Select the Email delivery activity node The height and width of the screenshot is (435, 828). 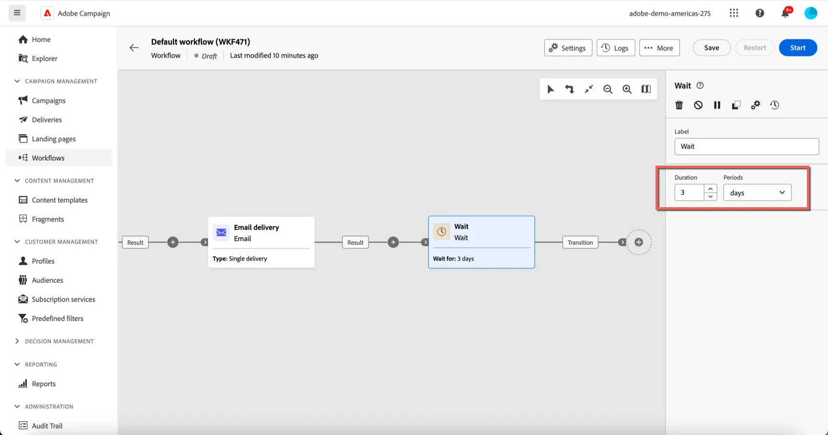[x=261, y=242]
